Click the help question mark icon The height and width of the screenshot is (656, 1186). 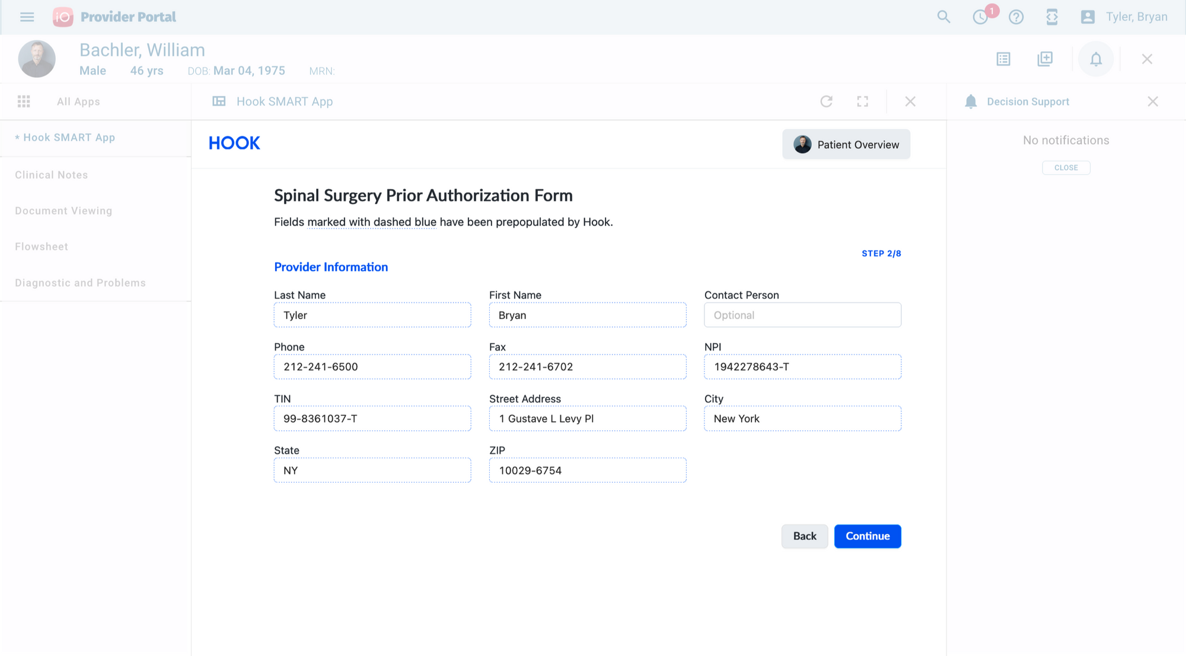[x=1016, y=17]
